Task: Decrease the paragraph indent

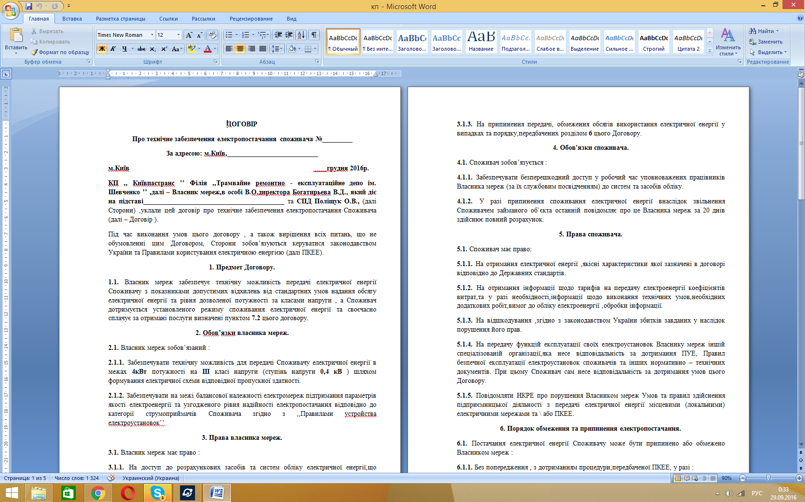Action: [x=278, y=35]
